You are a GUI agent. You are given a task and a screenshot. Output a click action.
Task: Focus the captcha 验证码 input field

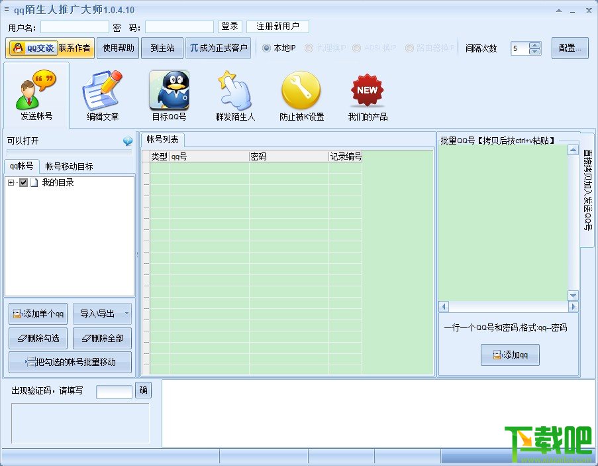[x=115, y=392]
